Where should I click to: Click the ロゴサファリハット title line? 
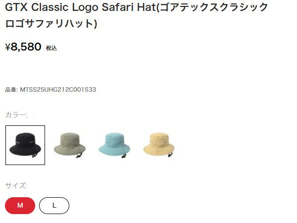click(x=51, y=23)
